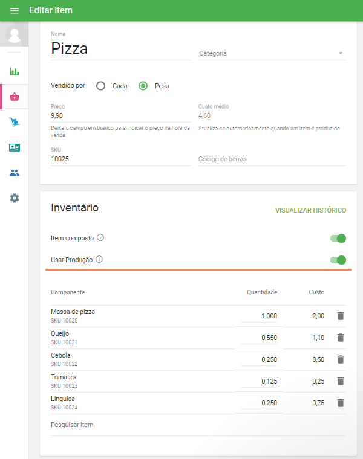Open the settings gear icon

coord(15,198)
